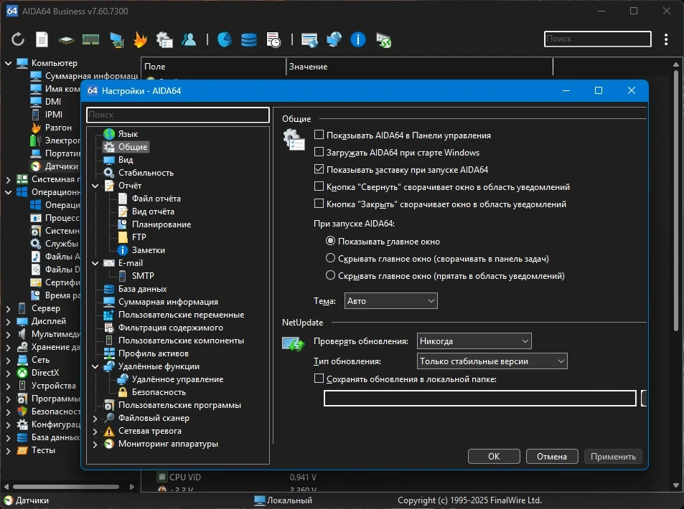The image size is (684, 509).
Task: Open DirectX in main window tree
Action: click(x=45, y=373)
